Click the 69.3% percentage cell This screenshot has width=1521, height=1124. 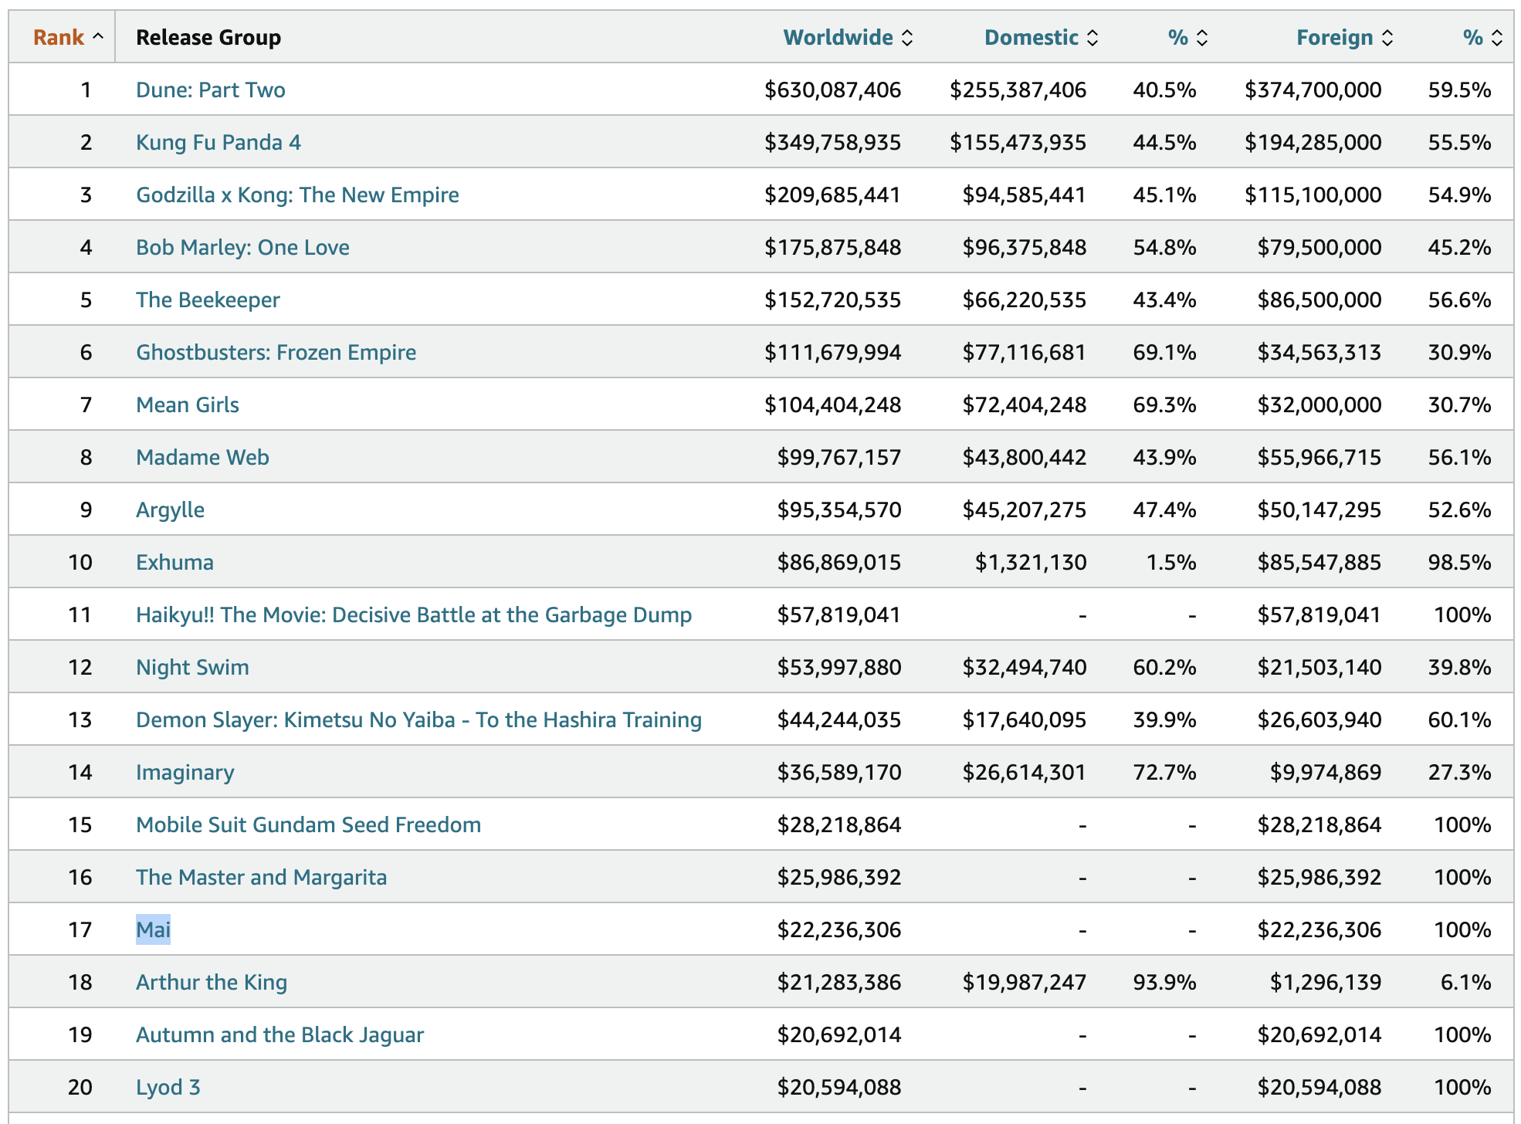coord(1164,405)
